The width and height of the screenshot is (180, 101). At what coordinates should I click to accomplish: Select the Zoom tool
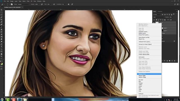tap(1, 56)
